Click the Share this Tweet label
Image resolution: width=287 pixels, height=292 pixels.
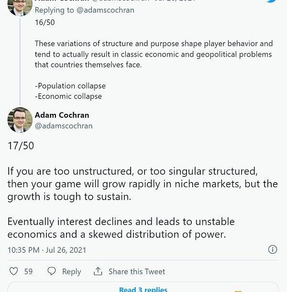pos(136,271)
